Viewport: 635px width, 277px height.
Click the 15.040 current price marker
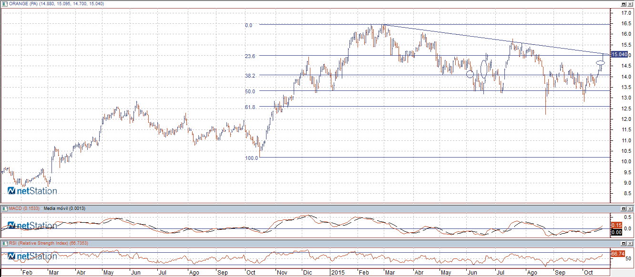619,55
